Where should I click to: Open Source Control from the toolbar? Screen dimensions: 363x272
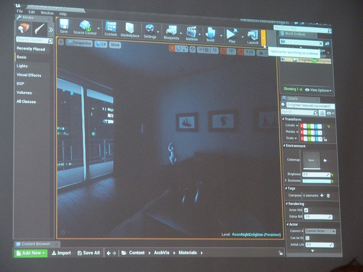point(85,27)
